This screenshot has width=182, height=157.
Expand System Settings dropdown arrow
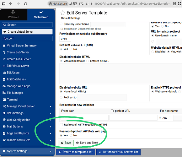[51, 151]
